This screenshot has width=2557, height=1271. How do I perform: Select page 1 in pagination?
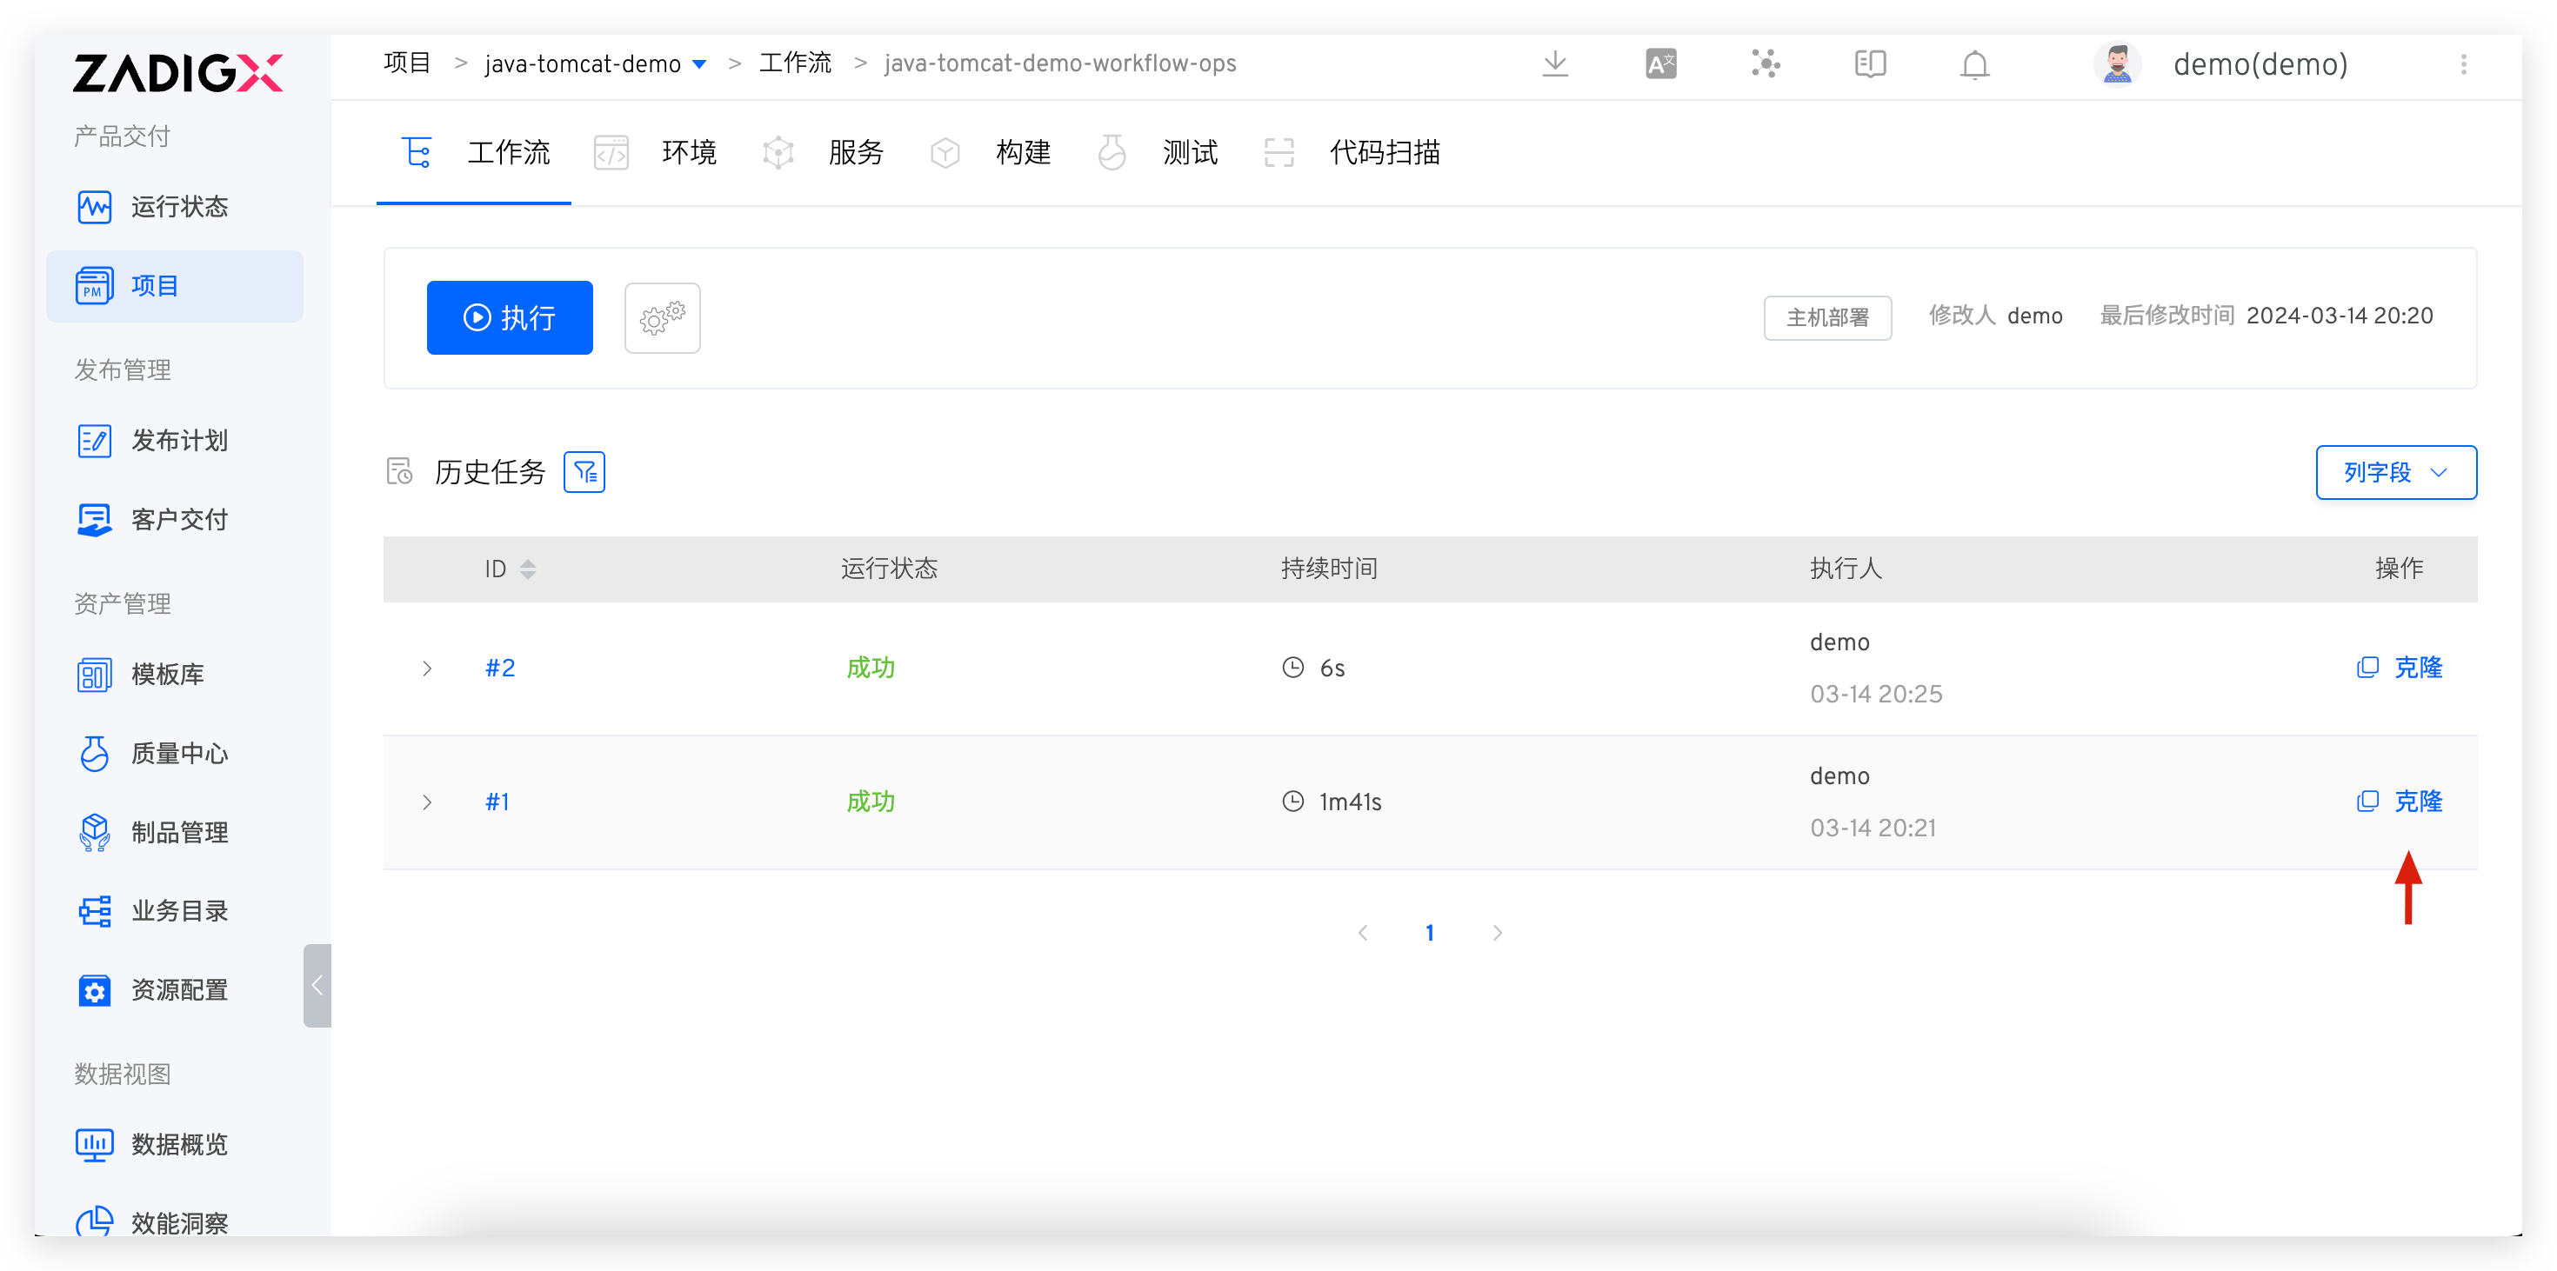1429,933
